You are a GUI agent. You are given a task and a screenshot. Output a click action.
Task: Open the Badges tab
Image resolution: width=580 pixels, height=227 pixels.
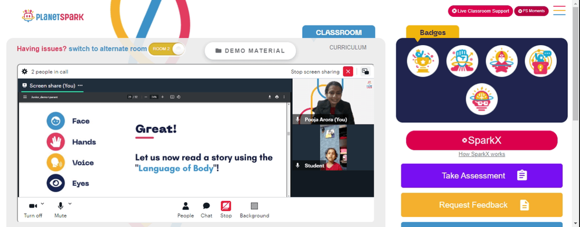point(433,32)
